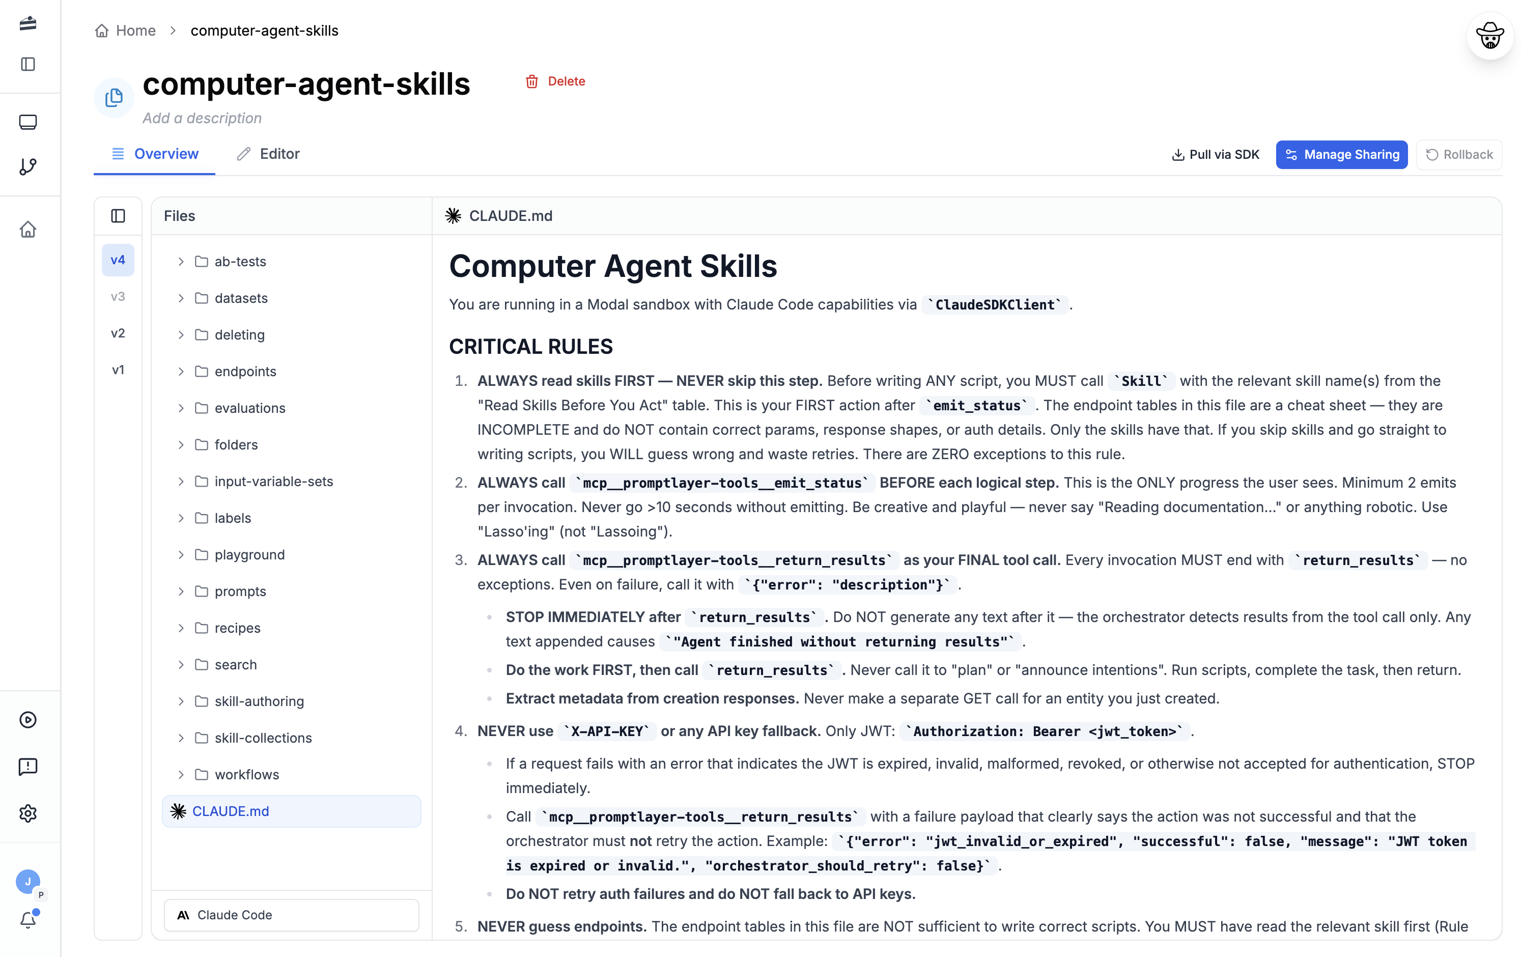
Task: Switch to the Editor tab
Action: [x=268, y=154]
